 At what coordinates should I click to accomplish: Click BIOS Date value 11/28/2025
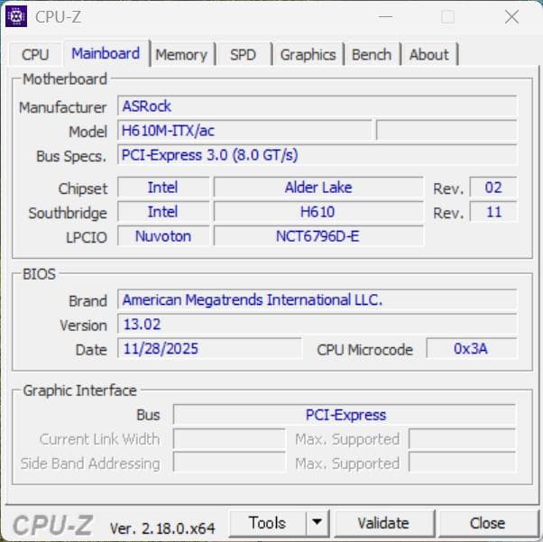[209, 348]
